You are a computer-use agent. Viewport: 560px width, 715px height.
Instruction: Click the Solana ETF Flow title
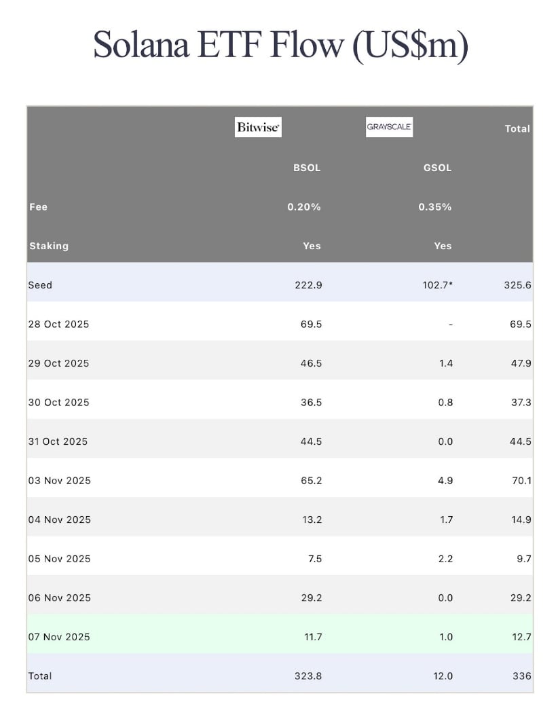pyautogui.click(x=280, y=45)
